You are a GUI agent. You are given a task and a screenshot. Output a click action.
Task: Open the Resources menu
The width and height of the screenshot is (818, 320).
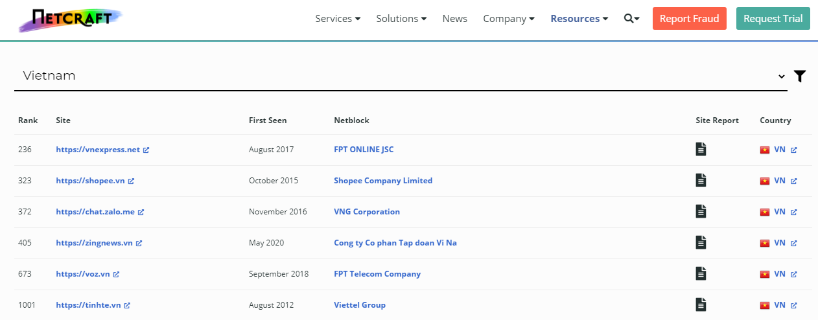[579, 19]
